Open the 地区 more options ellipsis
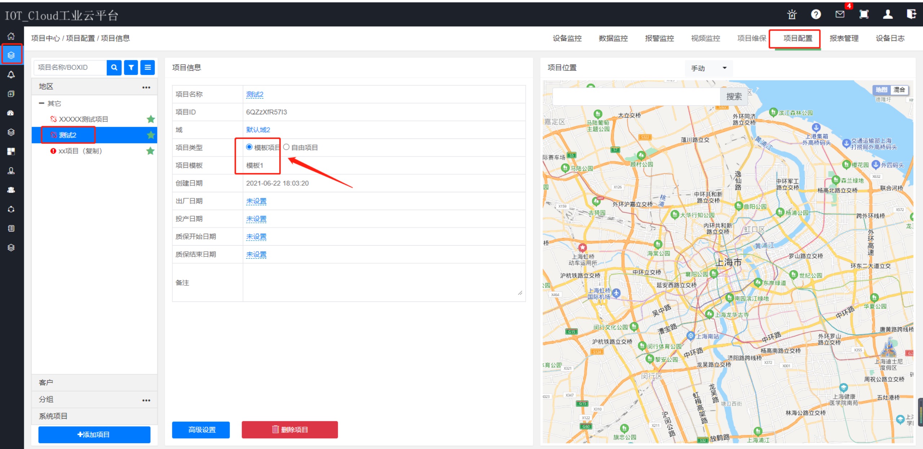Image resolution: width=923 pixels, height=449 pixels. [x=146, y=87]
